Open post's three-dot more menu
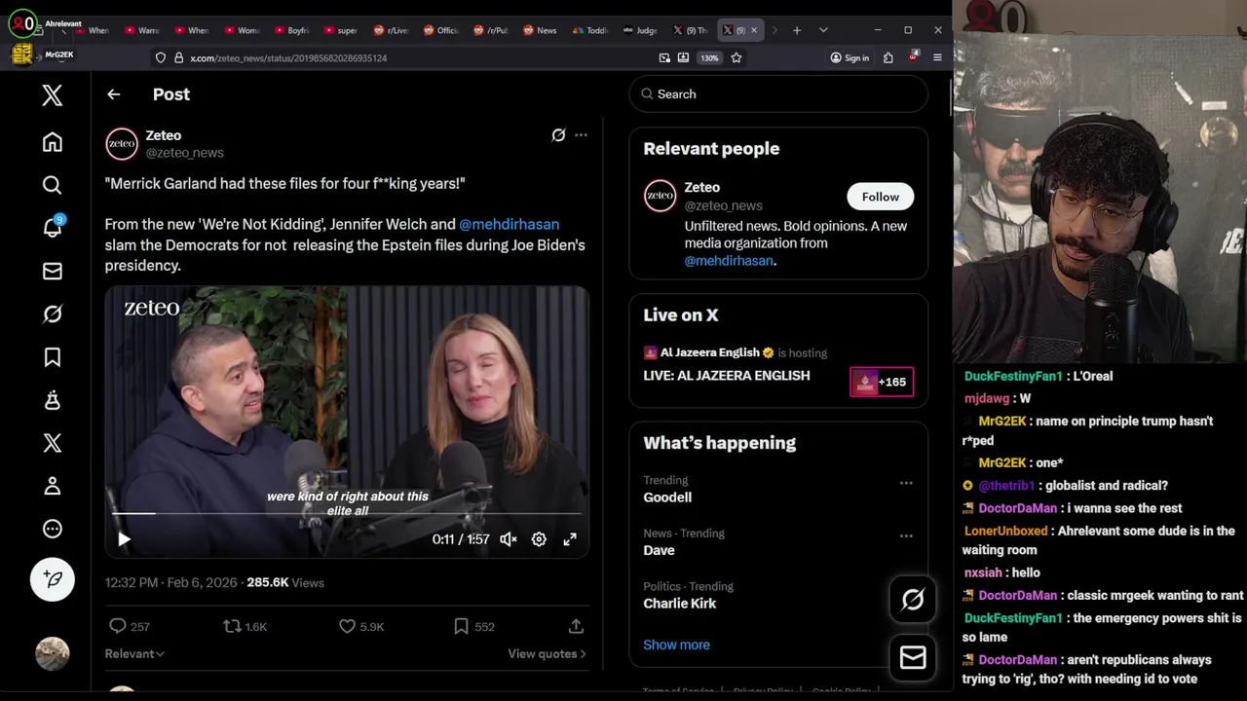1247x701 pixels. coord(581,135)
